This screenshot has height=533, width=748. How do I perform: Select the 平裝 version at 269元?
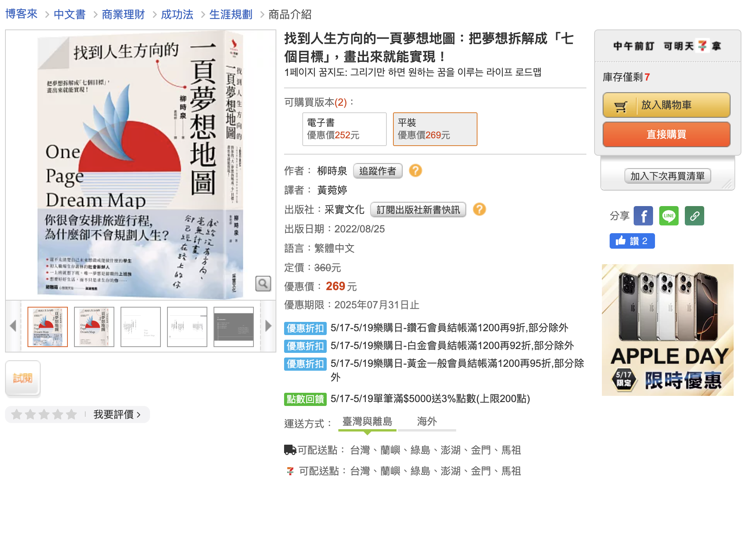tap(435, 129)
